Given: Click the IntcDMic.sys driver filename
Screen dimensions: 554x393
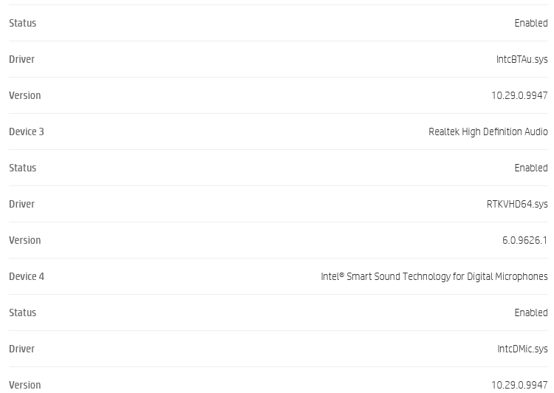Looking at the screenshot, I should [x=522, y=349].
